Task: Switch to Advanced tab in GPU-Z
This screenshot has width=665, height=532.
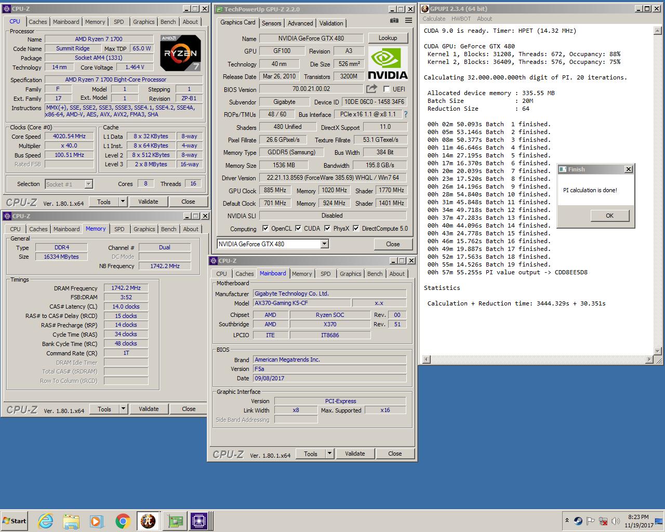Action: point(300,23)
